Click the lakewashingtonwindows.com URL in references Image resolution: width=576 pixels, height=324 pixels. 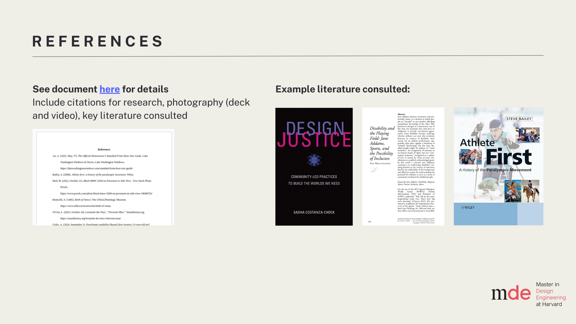coord(96,169)
